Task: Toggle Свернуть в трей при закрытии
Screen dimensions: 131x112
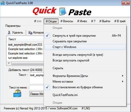Action: (85, 36)
